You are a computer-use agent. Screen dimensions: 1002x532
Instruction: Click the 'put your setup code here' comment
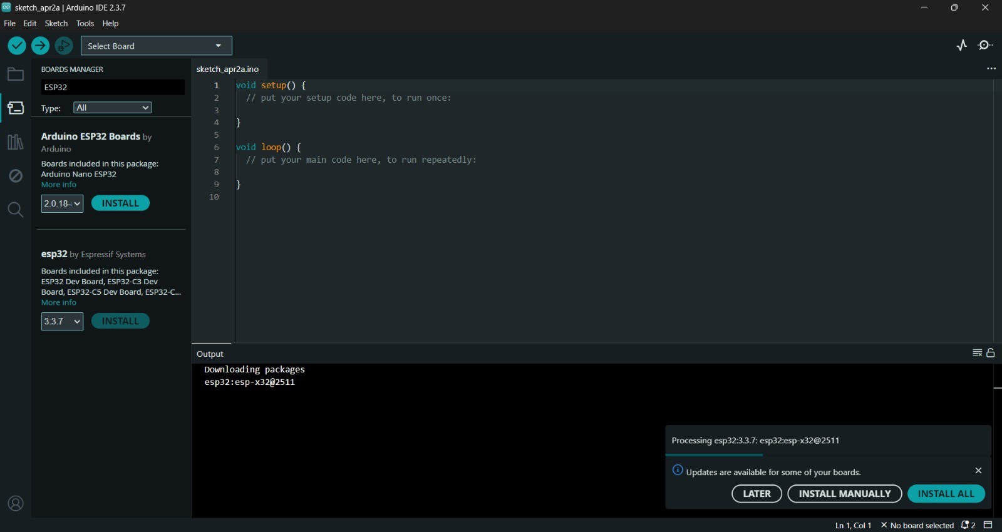(x=348, y=98)
